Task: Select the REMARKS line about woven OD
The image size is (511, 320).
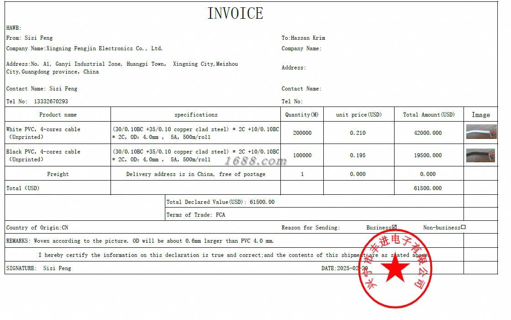Action: click(140, 241)
